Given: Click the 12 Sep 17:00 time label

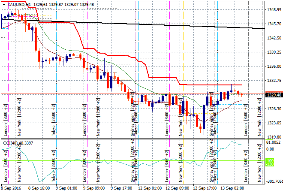Looking at the screenshot, I should (205, 188).
